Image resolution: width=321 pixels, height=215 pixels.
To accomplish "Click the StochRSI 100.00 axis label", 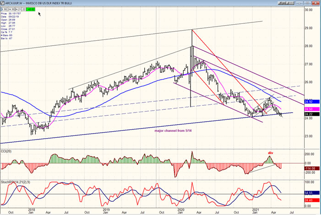I will (310, 182).
